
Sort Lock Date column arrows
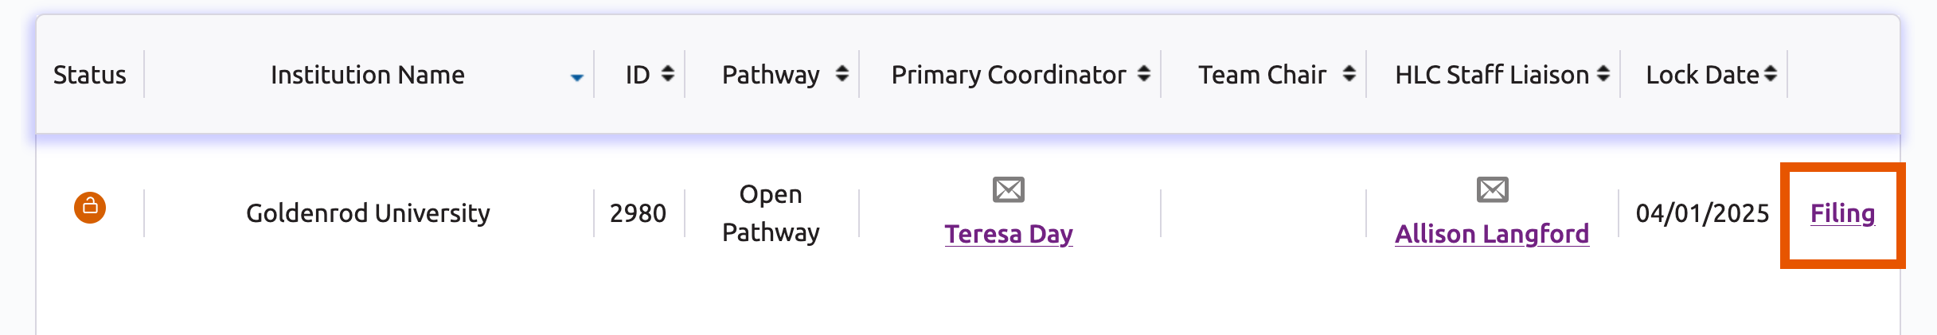pos(1770,74)
